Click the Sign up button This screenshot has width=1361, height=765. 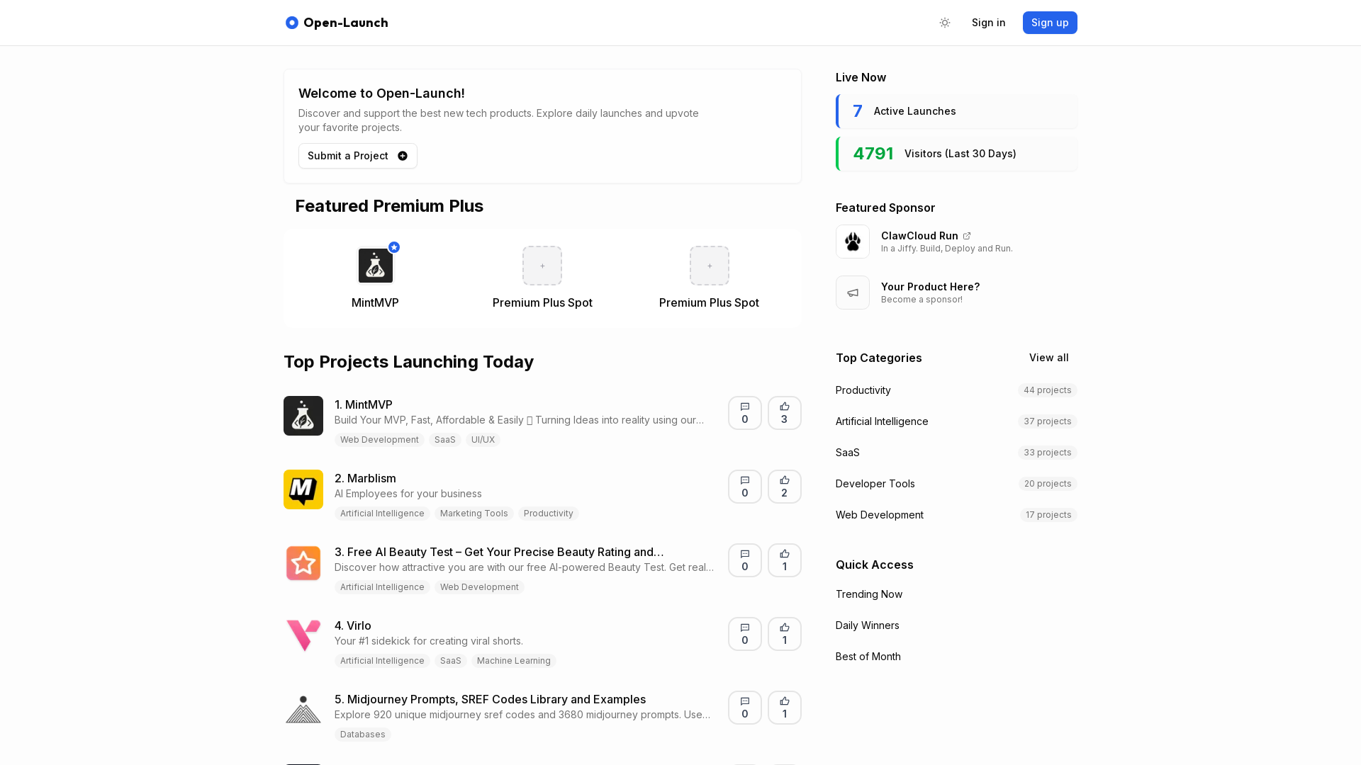tap(1050, 23)
